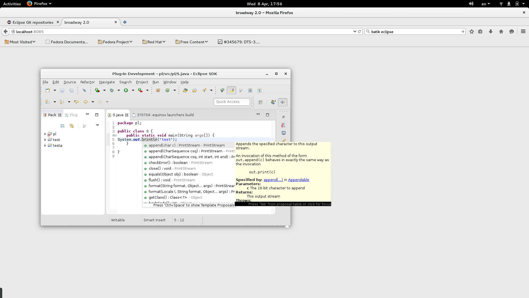
Task: Select the flush() : void proposal
Action: tap(189, 180)
